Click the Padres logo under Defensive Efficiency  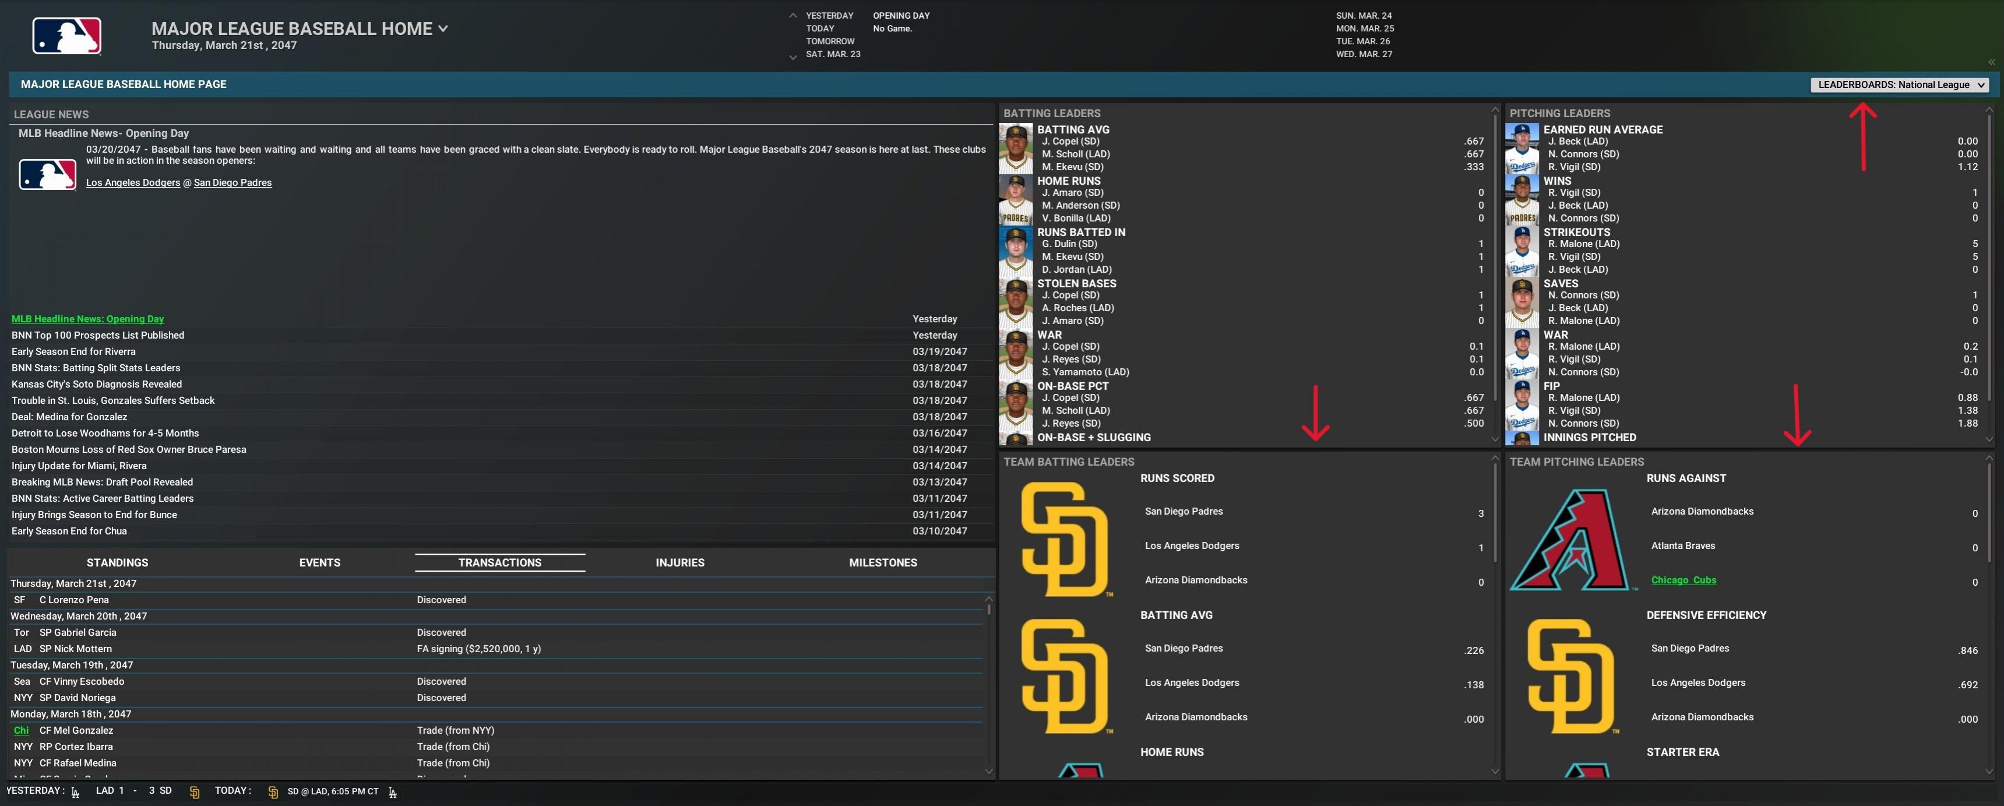(x=1570, y=676)
